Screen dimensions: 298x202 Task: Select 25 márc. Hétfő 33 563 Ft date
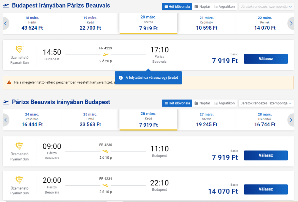[90, 120]
